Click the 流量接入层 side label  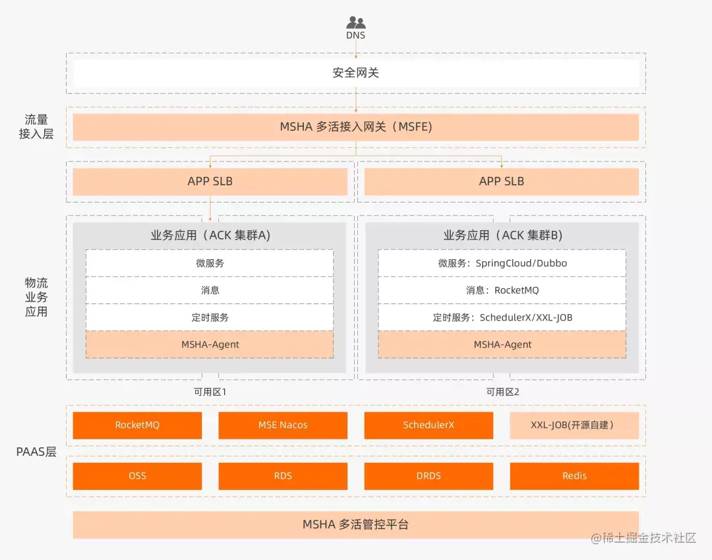[x=36, y=127]
